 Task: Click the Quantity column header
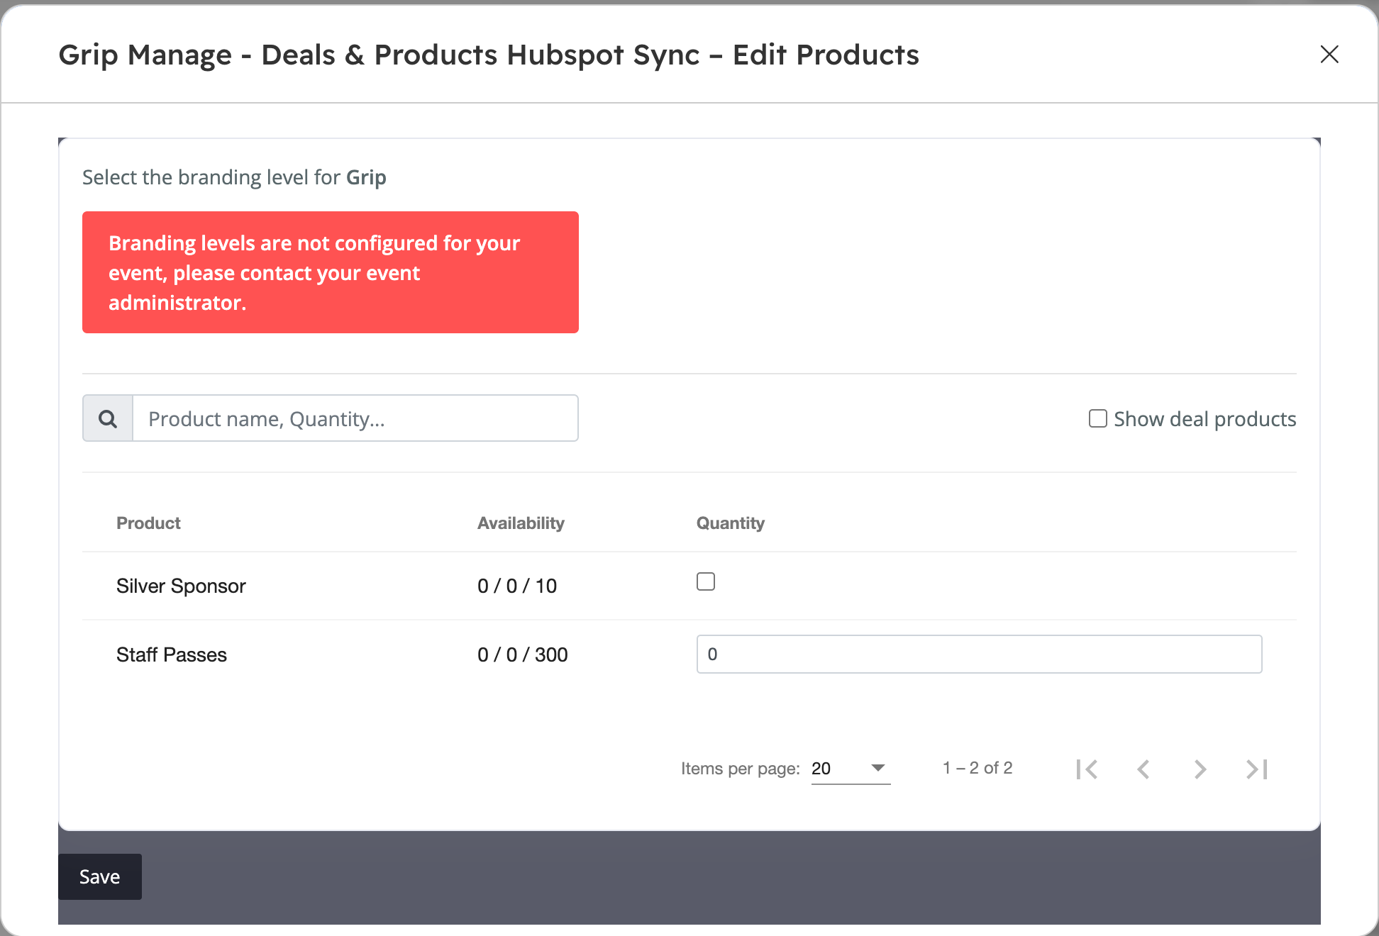(x=731, y=523)
